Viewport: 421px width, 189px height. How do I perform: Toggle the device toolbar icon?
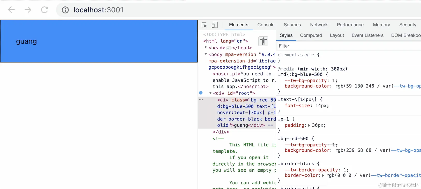coord(215,25)
